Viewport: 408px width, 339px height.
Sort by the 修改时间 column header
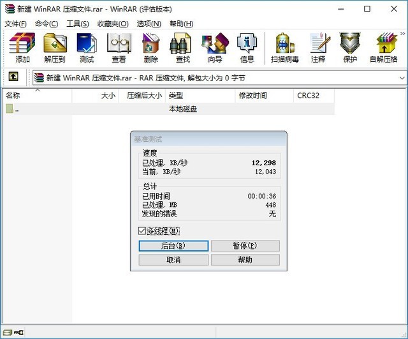264,96
